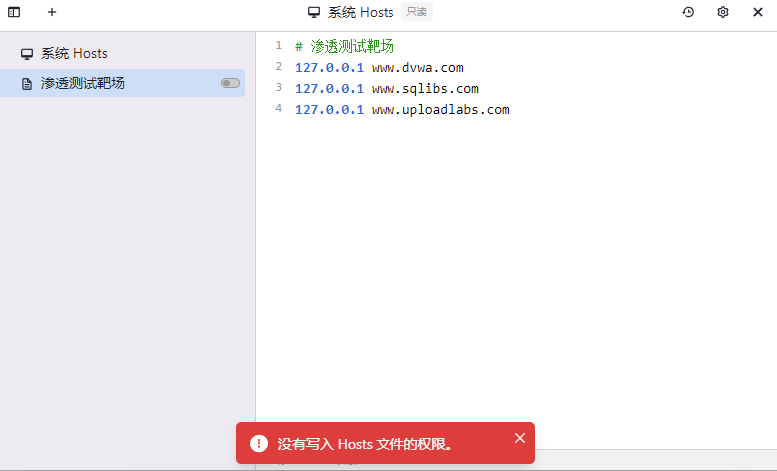Image resolution: width=777 pixels, height=471 pixels.
Task: Click the www.uploadlabs.com hostname text
Action: pyautogui.click(x=440, y=110)
